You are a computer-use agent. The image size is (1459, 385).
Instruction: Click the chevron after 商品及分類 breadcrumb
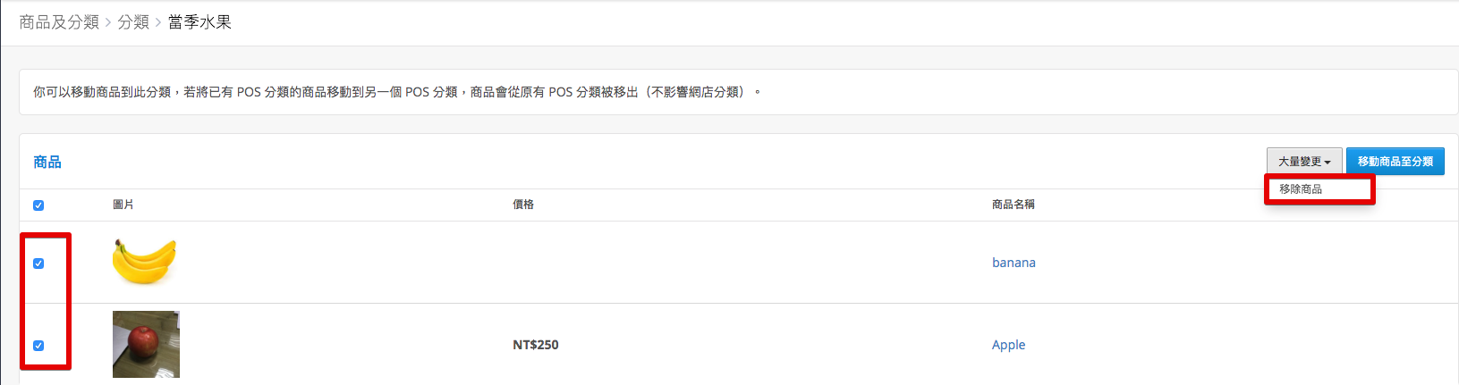[x=108, y=22]
